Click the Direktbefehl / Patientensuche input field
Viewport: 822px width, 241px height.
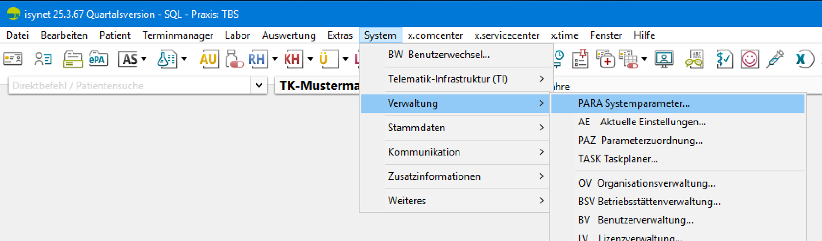pos(128,85)
